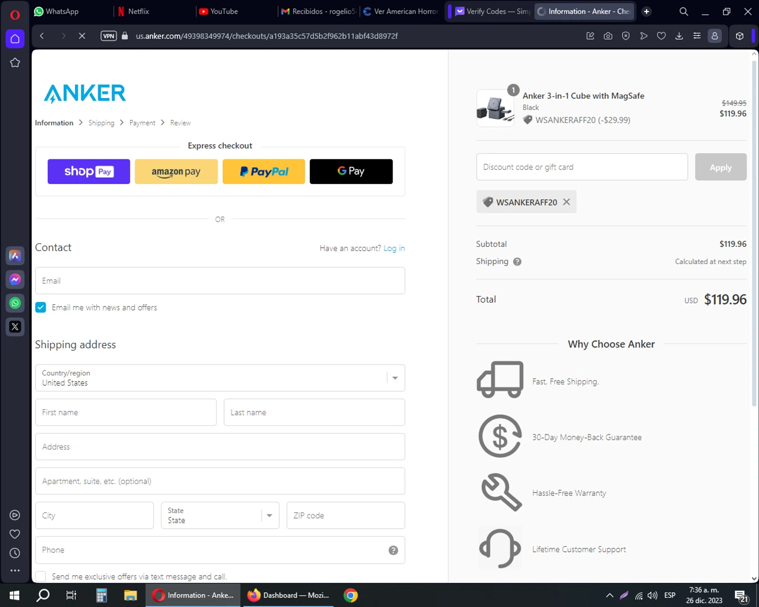The height and width of the screenshot is (607, 759).
Task: Click Phone field help icon
Action: [393, 550]
